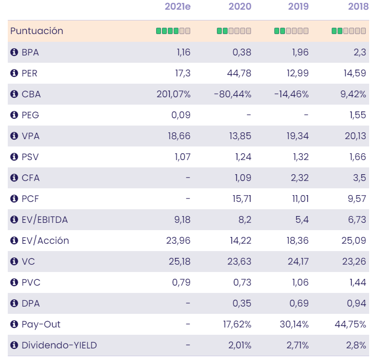Click the PEG info icon

point(14,115)
